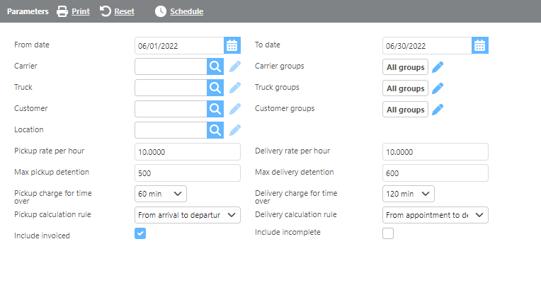541x285 pixels.
Task: Click Reset in the Parameters toolbar
Action: point(117,11)
